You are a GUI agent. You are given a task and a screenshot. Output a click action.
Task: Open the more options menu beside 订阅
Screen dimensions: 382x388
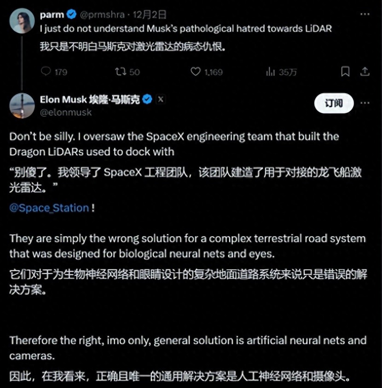pyautogui.click(x=365, y=103)
